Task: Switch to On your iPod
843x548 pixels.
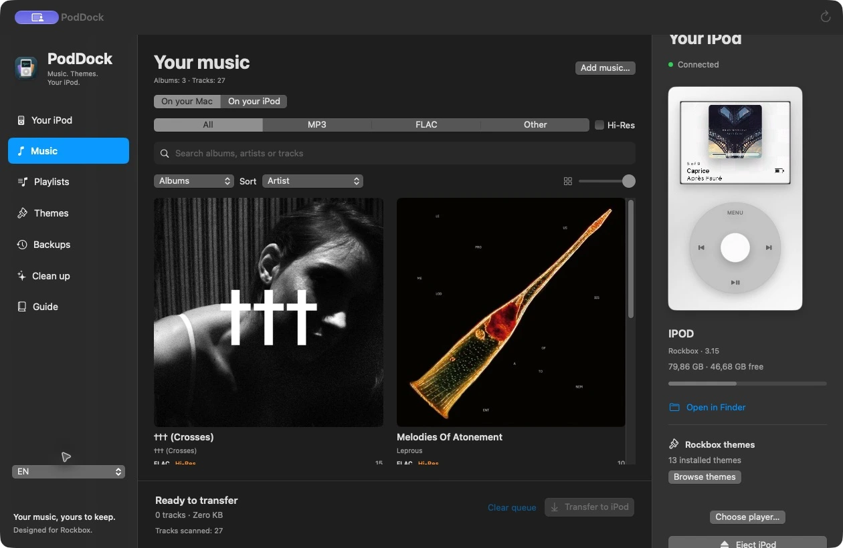Action: pyautogui.click(x=254, y=102)
